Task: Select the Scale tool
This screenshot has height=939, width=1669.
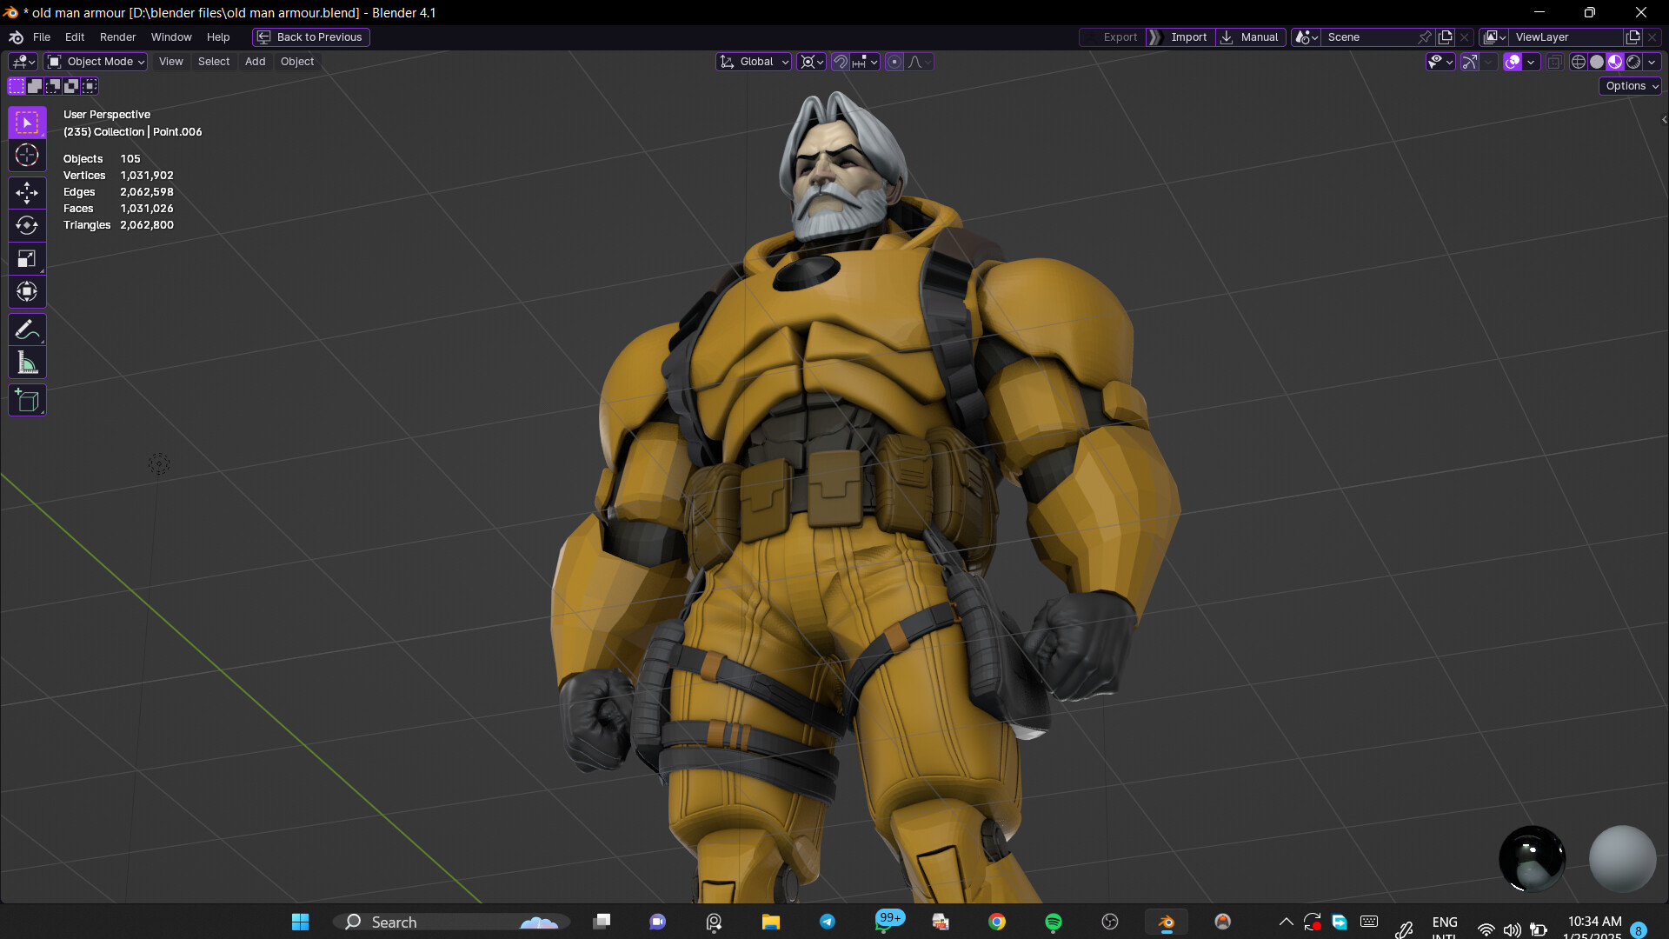Action: click(x=27, y=258)
